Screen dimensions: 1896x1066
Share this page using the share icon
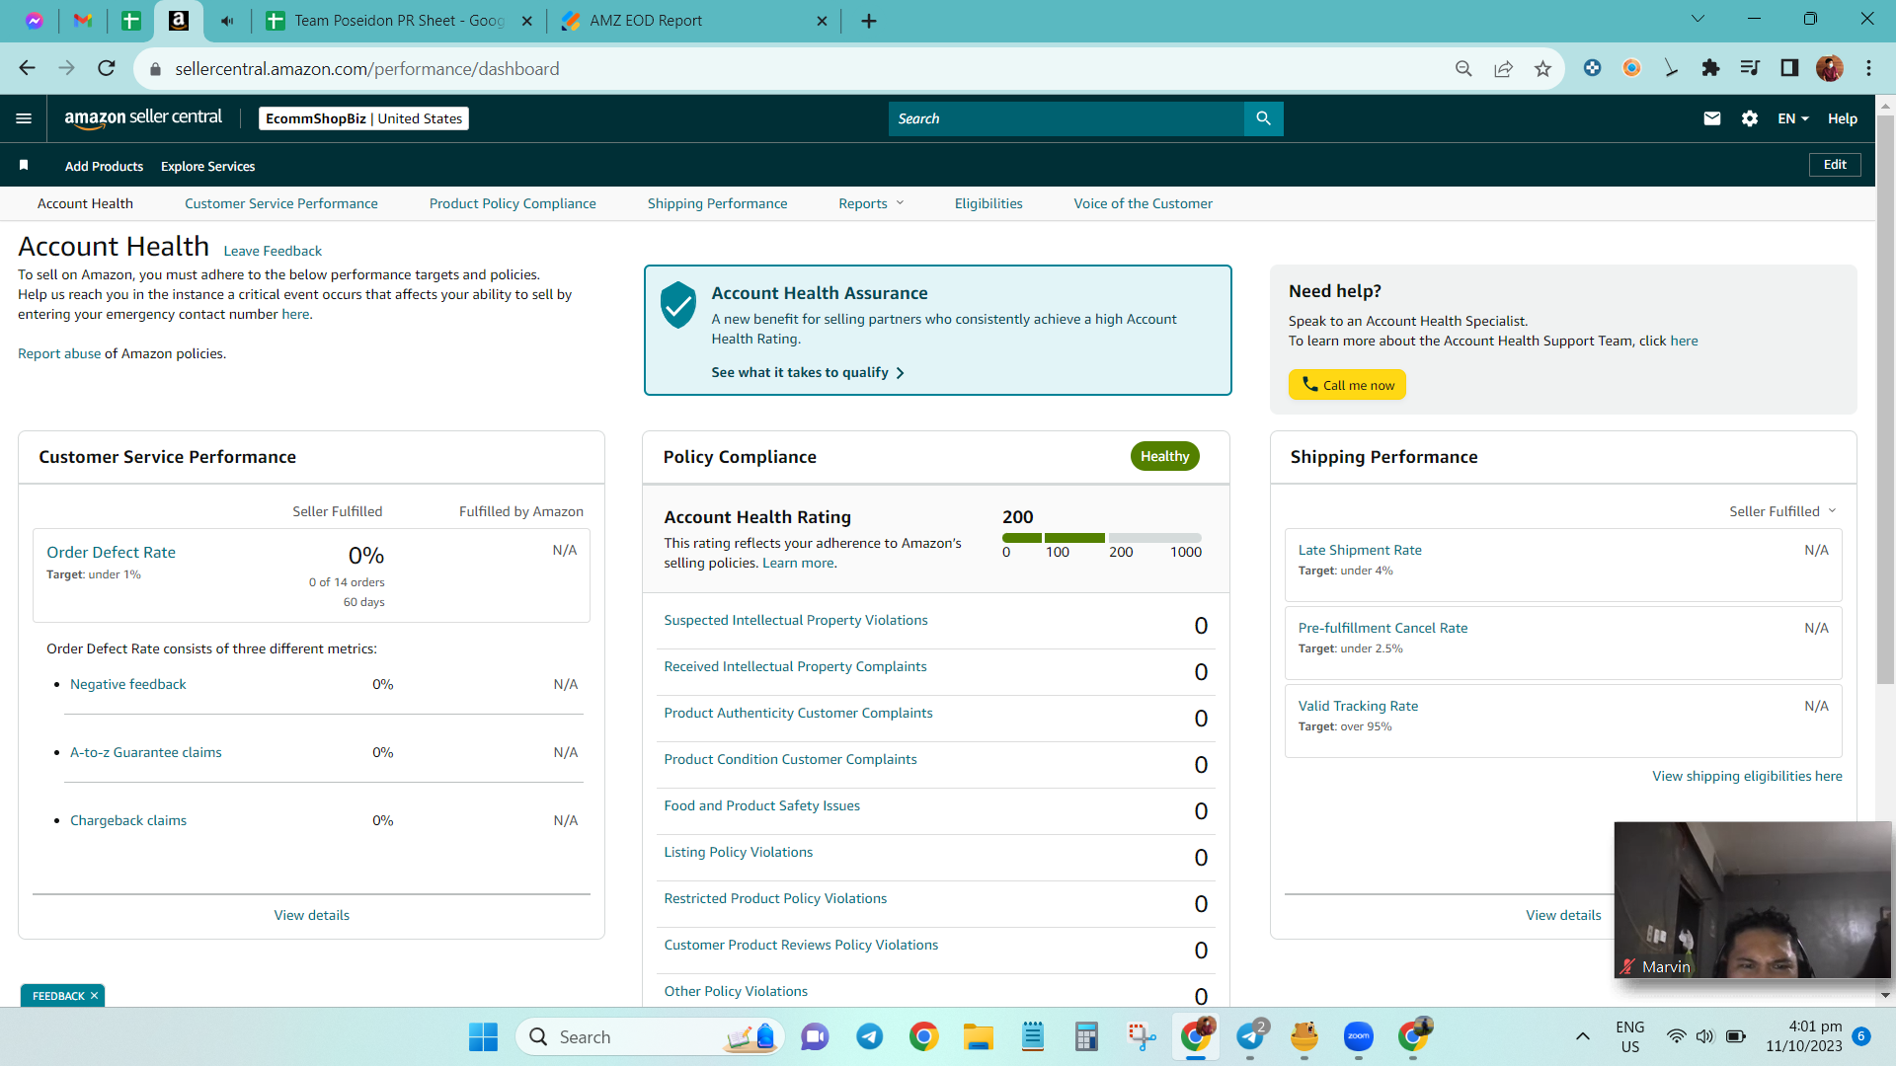[x=1503, y=68]
